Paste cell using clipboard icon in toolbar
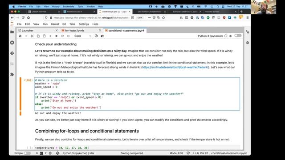The height and width of the screenshot is (160, 285). pos(44,36)
